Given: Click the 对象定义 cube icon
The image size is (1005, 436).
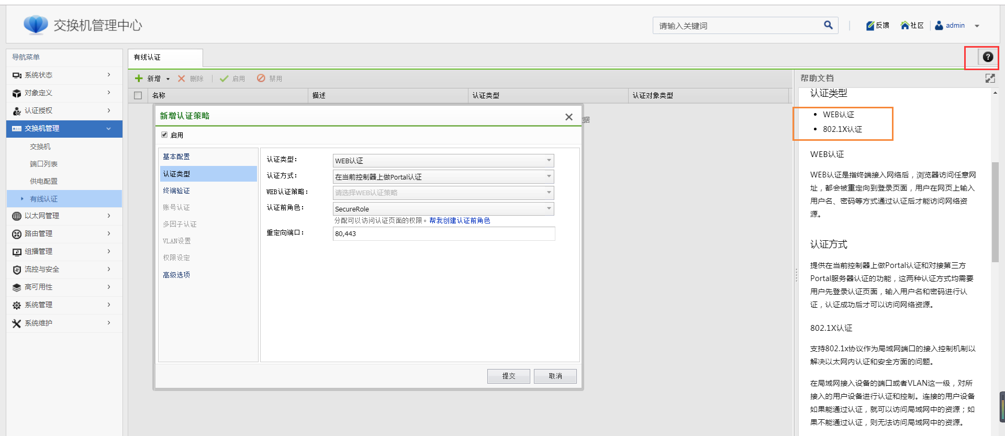Looking at the screenshot, I should click(x=17, y=93).
